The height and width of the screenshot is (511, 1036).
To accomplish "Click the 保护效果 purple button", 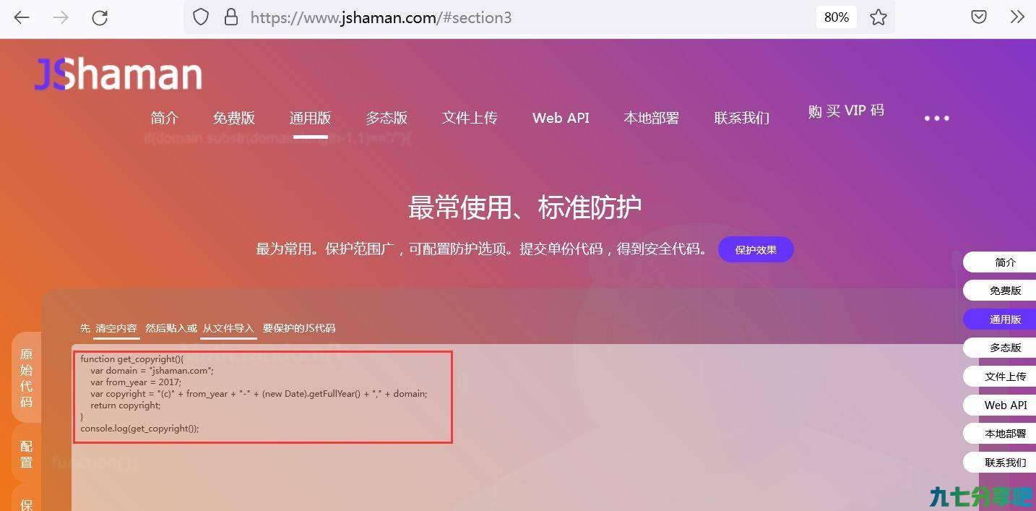I will pyautogui.click(x=756, y=249).
